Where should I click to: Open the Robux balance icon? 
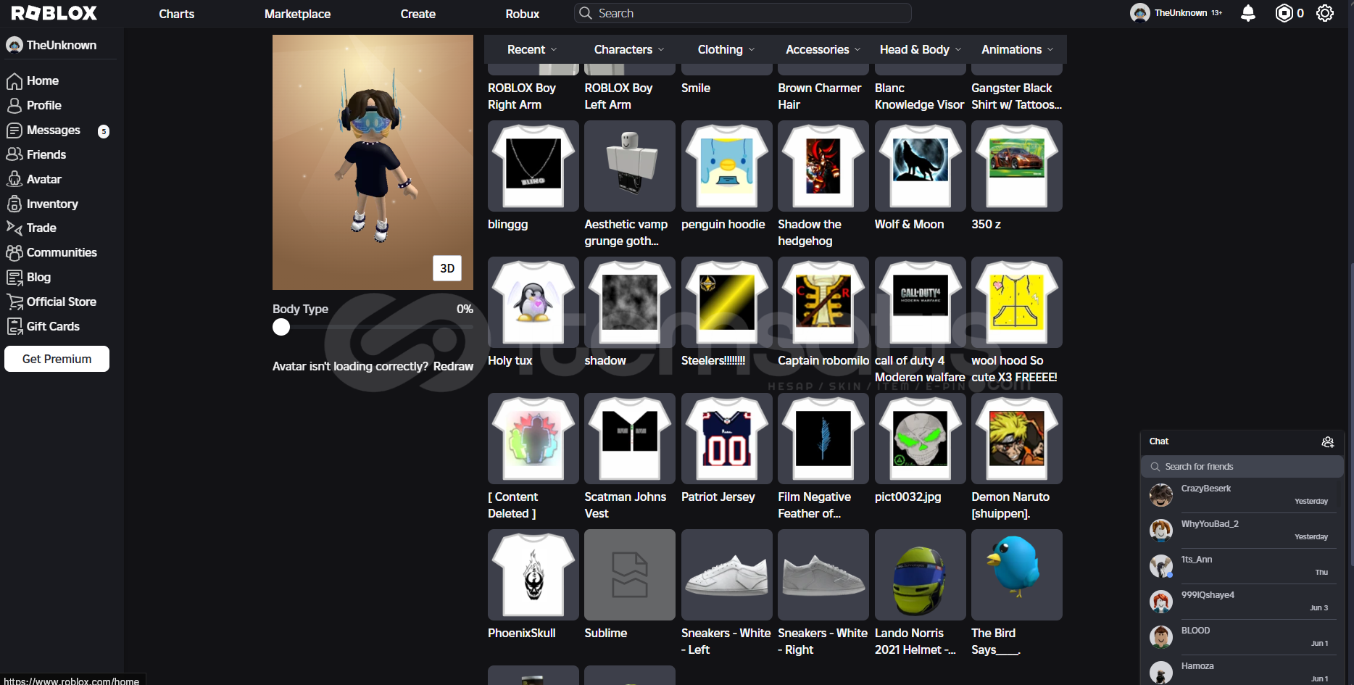click(x=1284, y=13)
